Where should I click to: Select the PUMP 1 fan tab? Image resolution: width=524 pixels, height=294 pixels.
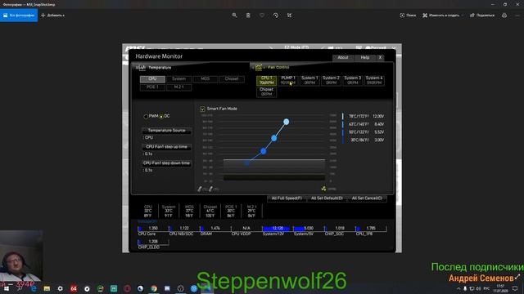288,80
